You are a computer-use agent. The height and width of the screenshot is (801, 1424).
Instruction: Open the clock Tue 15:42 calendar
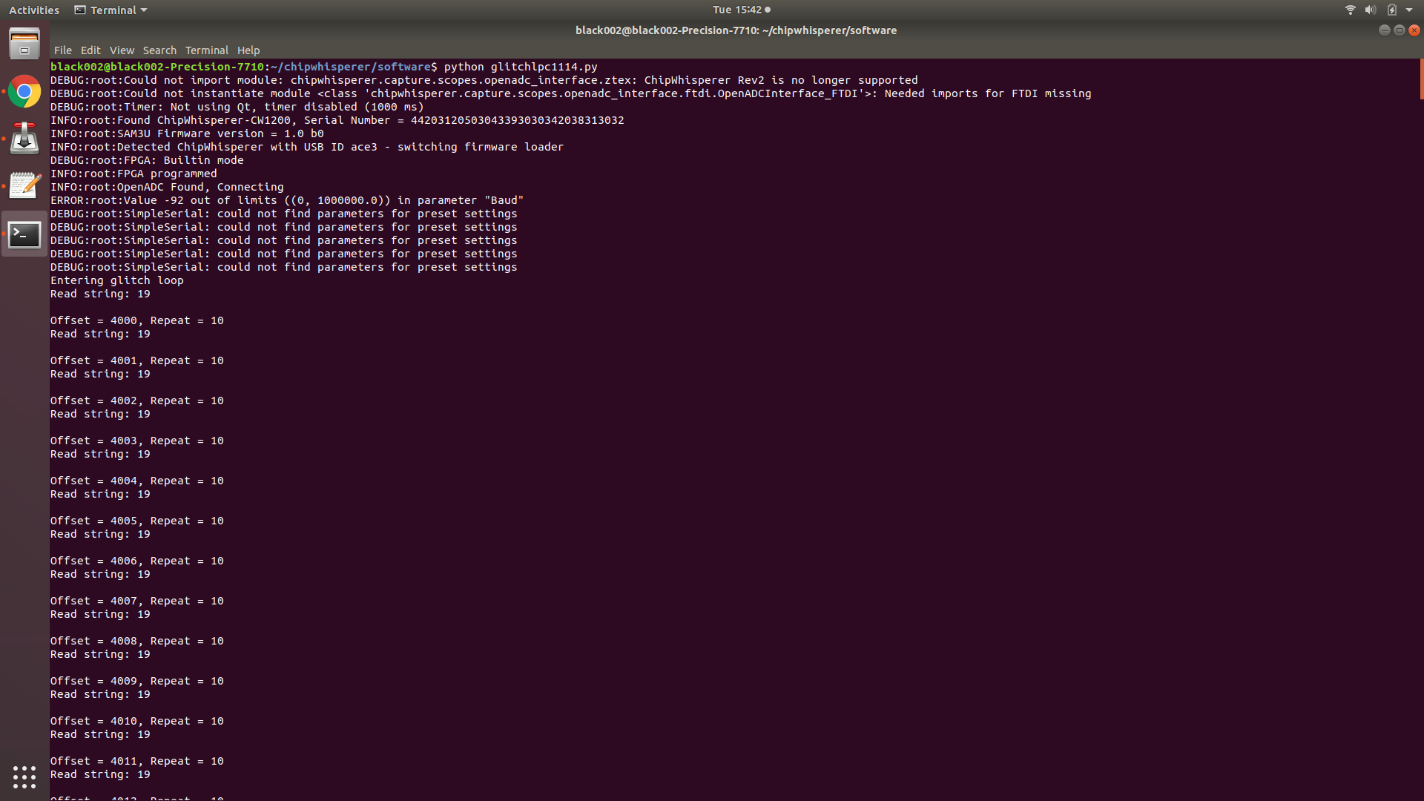pos(741,10)
